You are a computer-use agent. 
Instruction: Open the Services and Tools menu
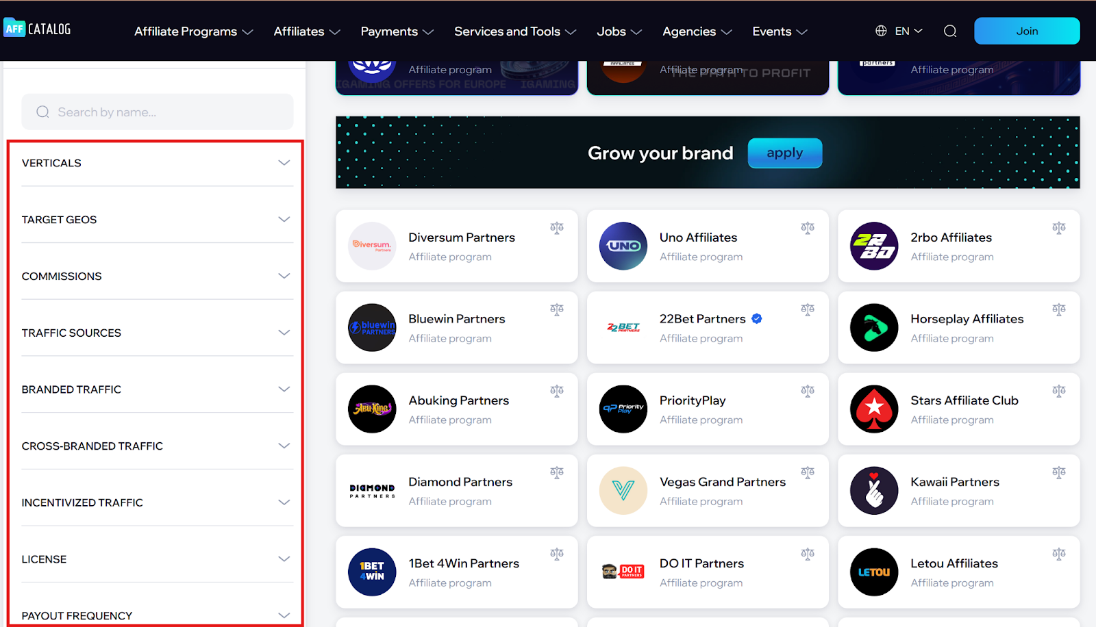coord(514,31)
